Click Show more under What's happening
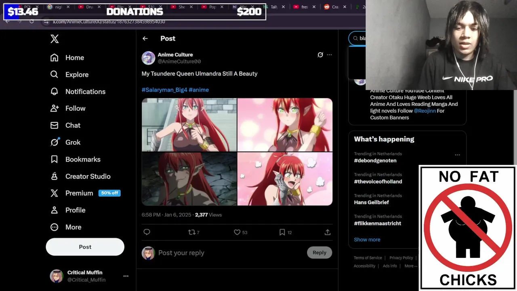Viewport: 517px width, 291px height. [367, 240]
